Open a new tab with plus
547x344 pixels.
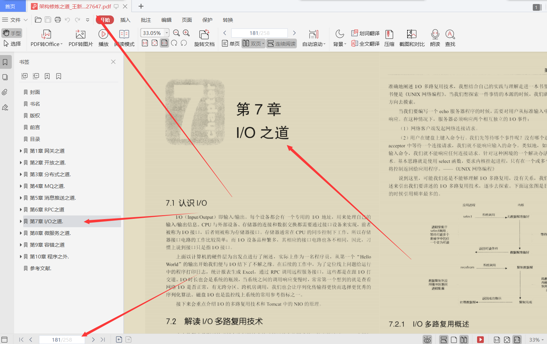click(x=141, y=6)
